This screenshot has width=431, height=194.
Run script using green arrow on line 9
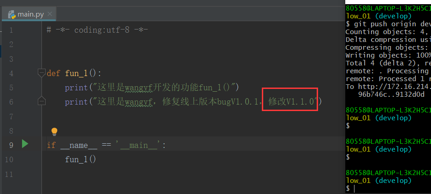[x=25, y=144]
